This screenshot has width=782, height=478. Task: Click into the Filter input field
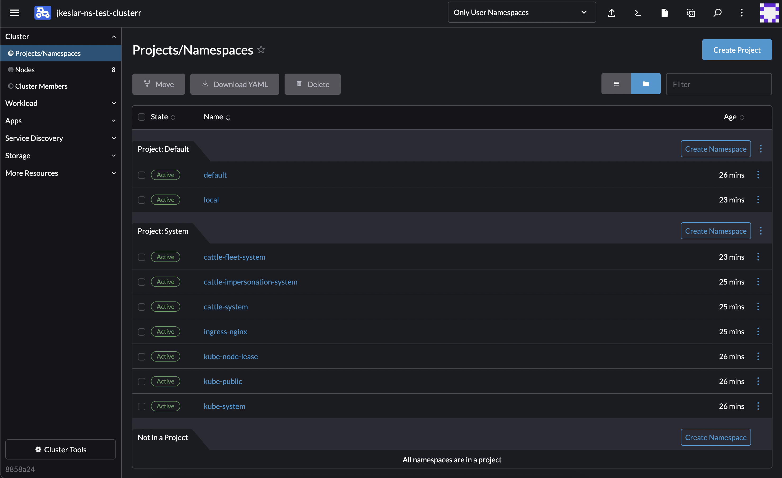point(719,84)
